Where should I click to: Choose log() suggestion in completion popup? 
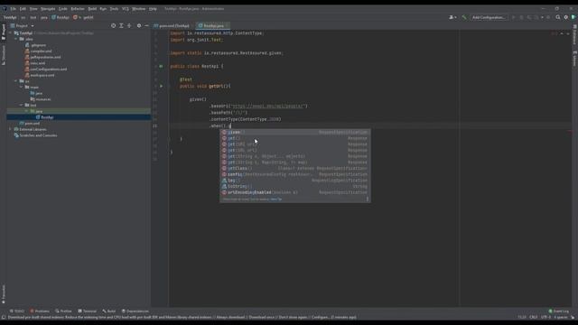tap(295, 181)
